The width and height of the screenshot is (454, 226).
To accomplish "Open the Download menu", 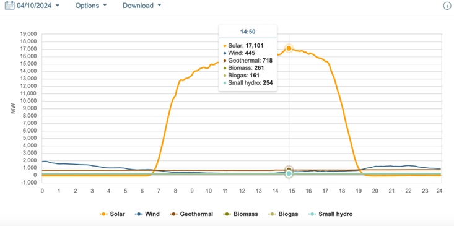I will coord(138,6).
